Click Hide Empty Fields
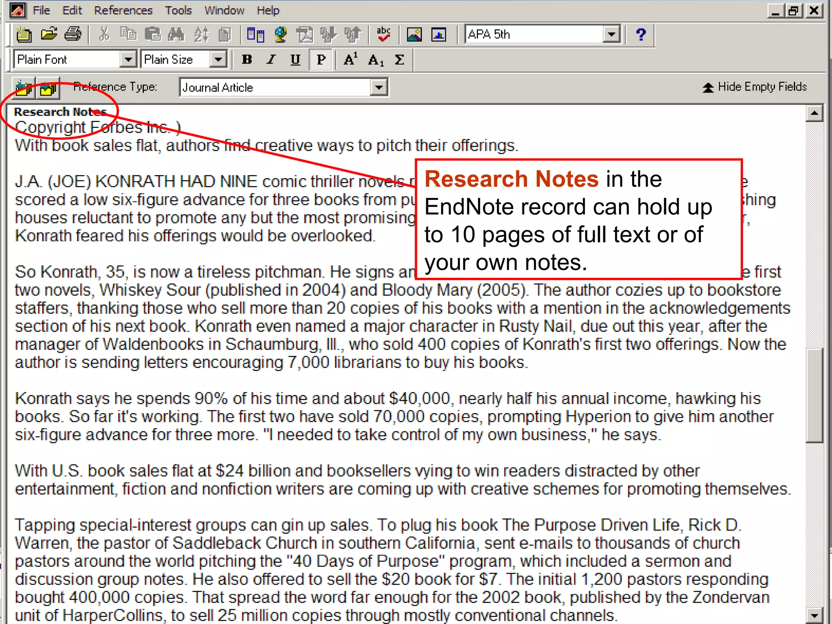 pyautogui.click(x=755, y=87)
